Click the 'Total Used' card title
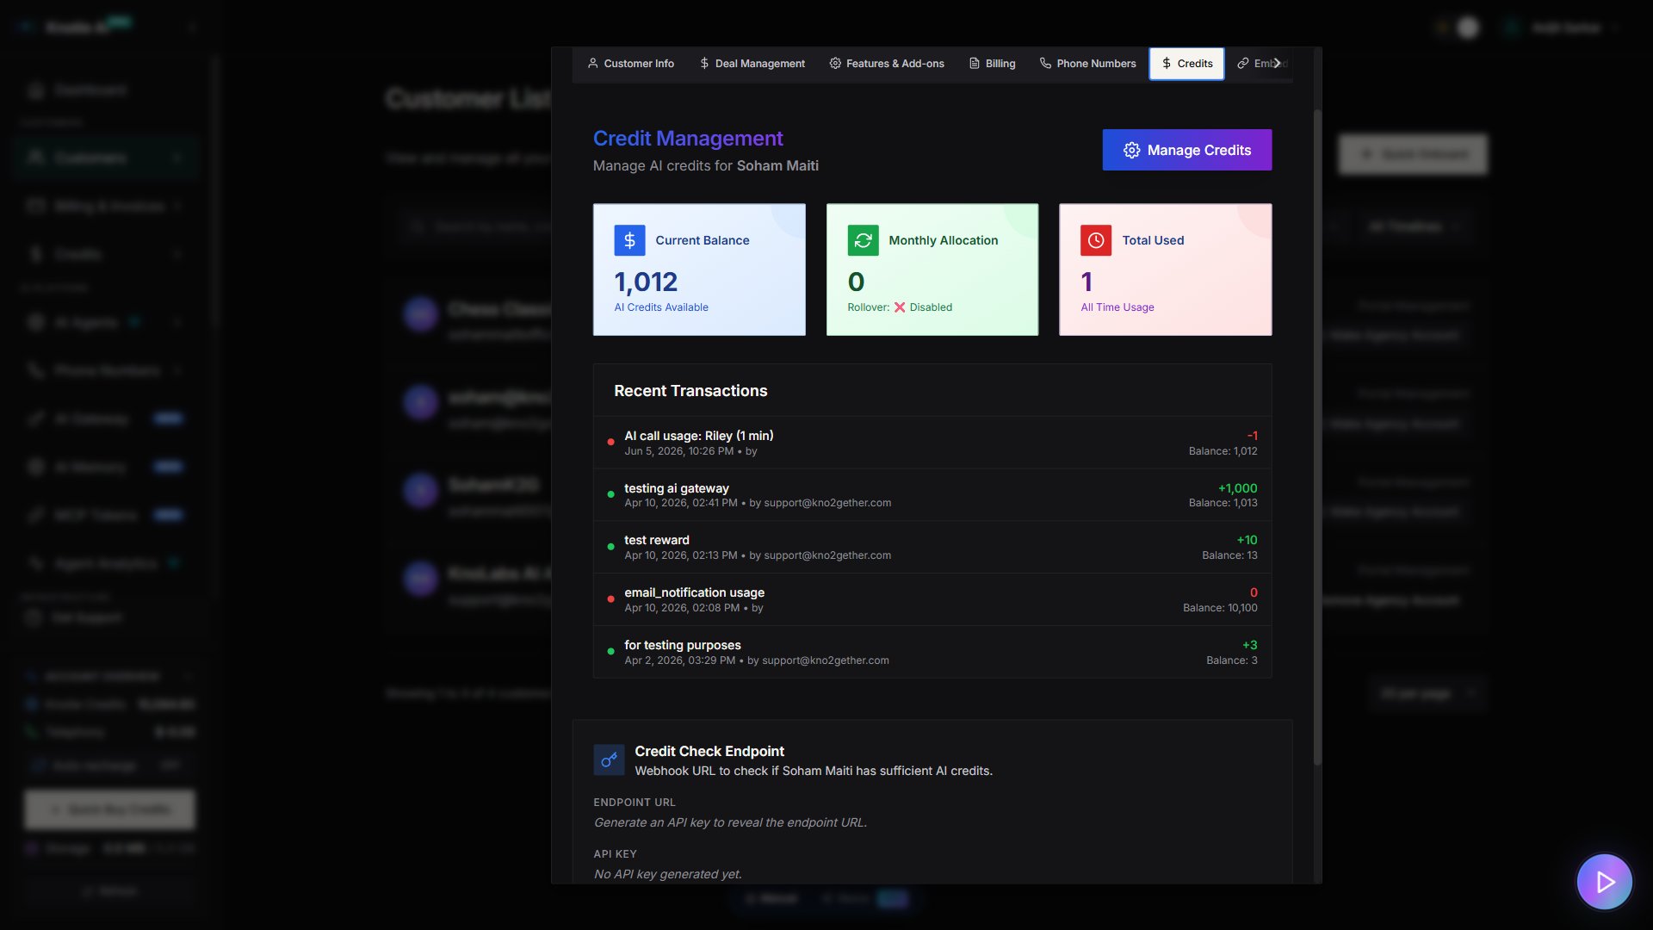Image resolution: width=1653 pixels, height=930 pixels. (1153, 240)
